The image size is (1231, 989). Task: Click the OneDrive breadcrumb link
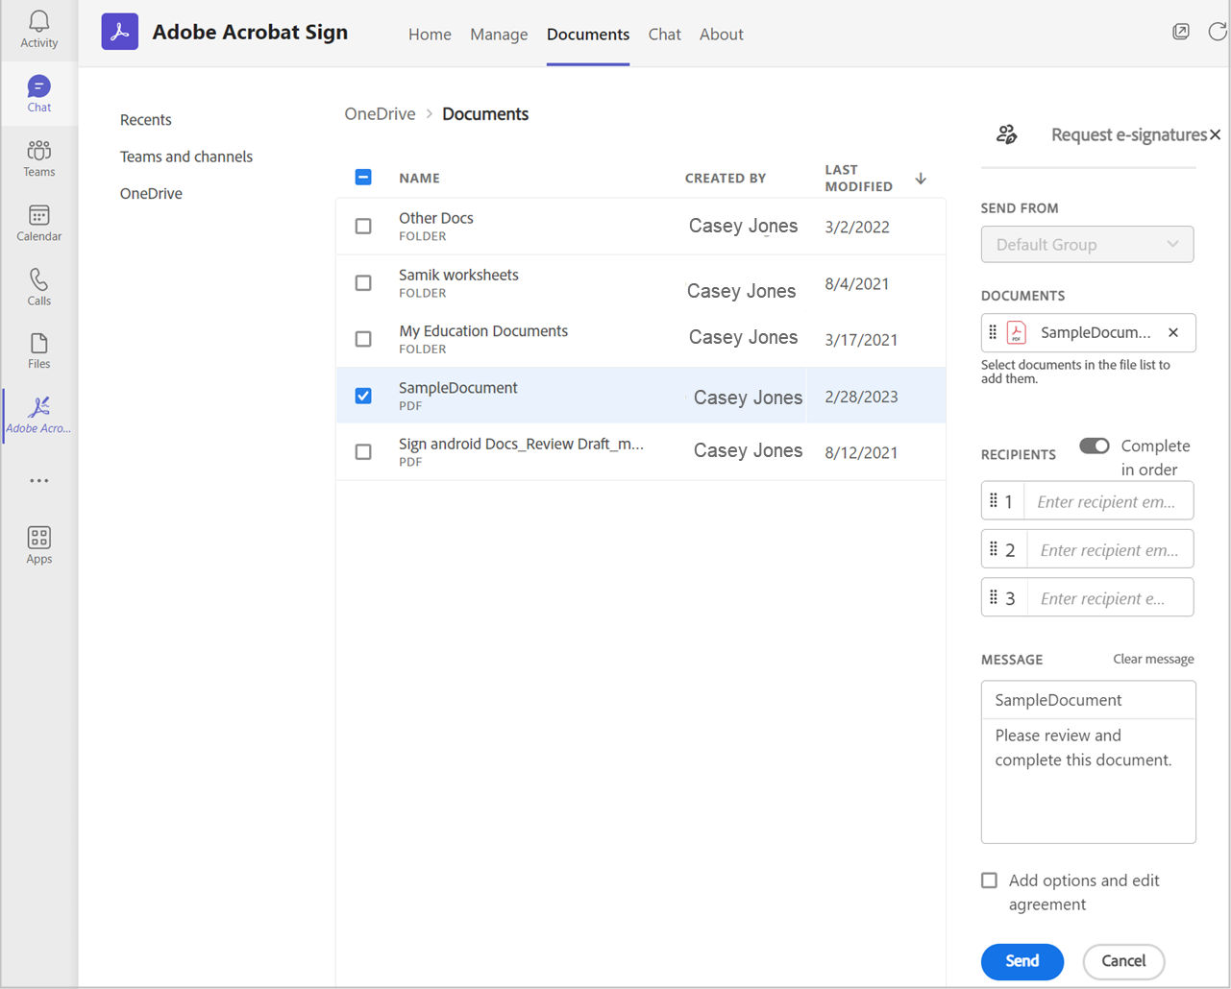point(381,113)
